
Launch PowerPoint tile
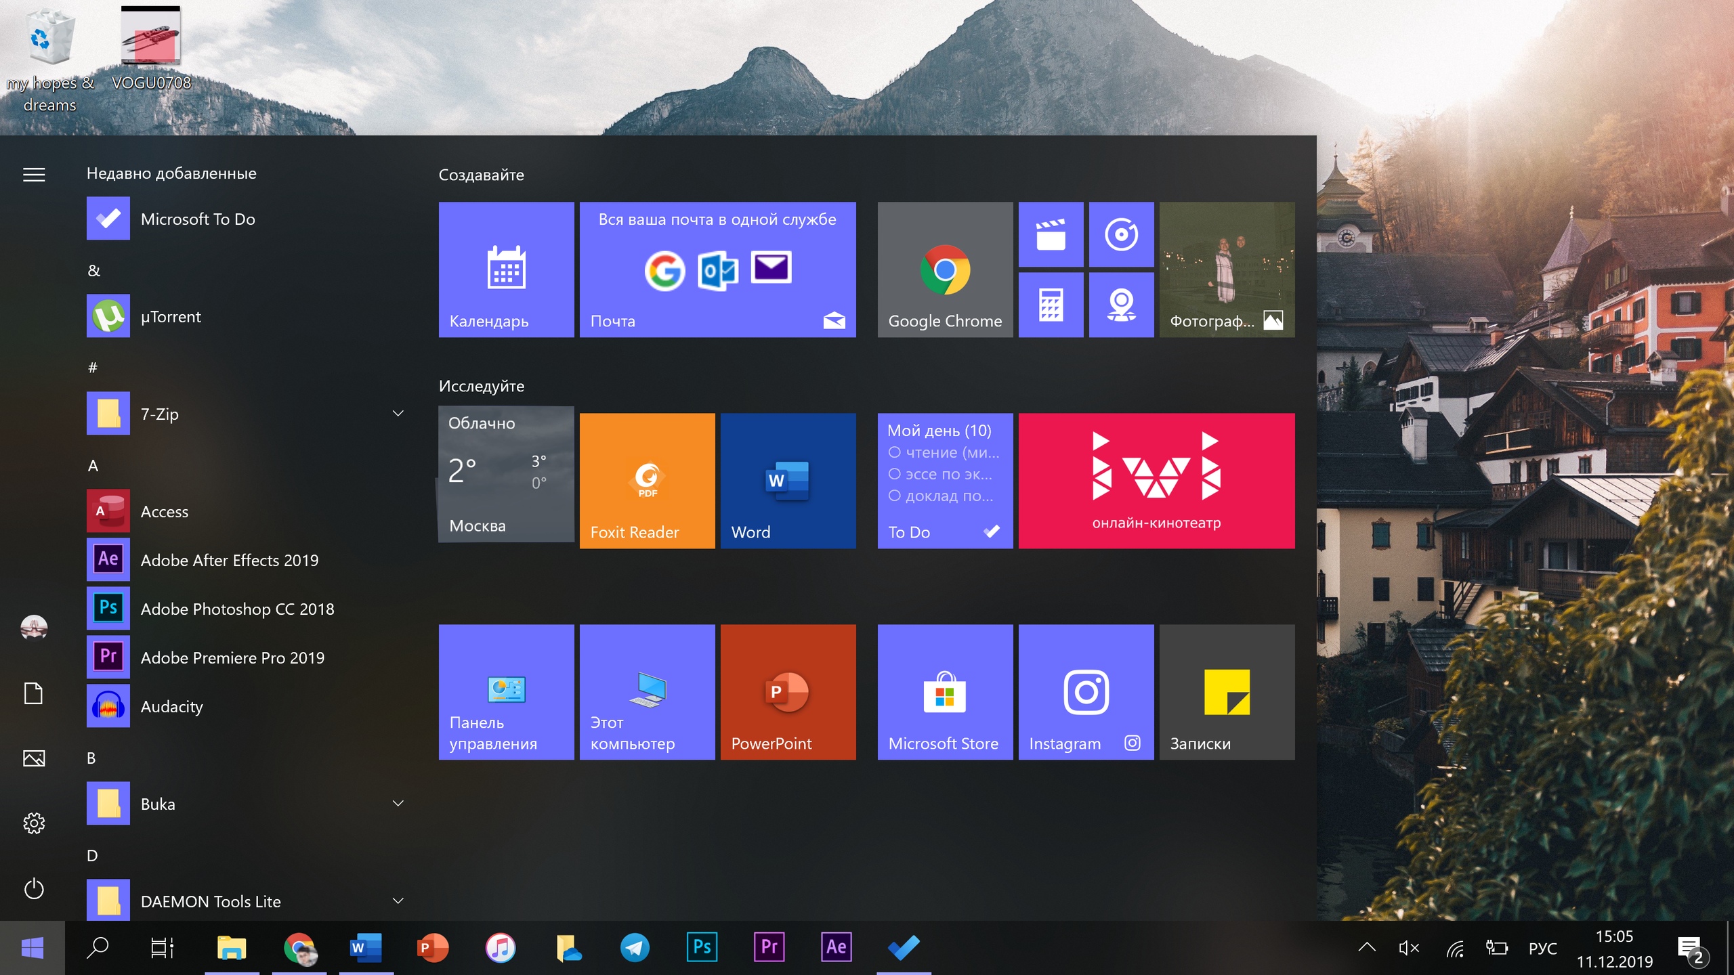[x=788, y=692]
